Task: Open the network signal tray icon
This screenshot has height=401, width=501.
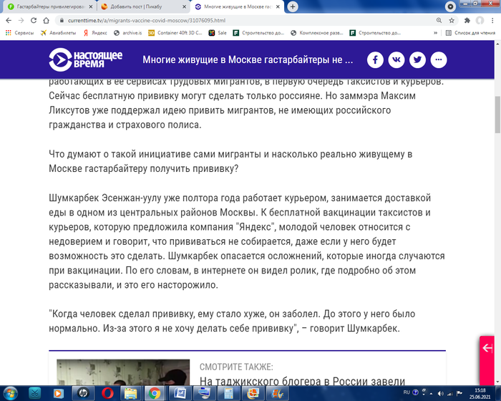Action: point(450,394)
